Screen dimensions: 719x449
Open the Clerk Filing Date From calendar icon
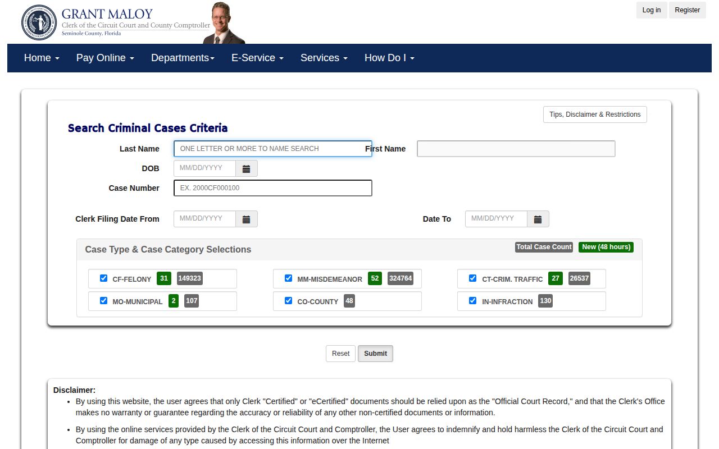(246, 219)
